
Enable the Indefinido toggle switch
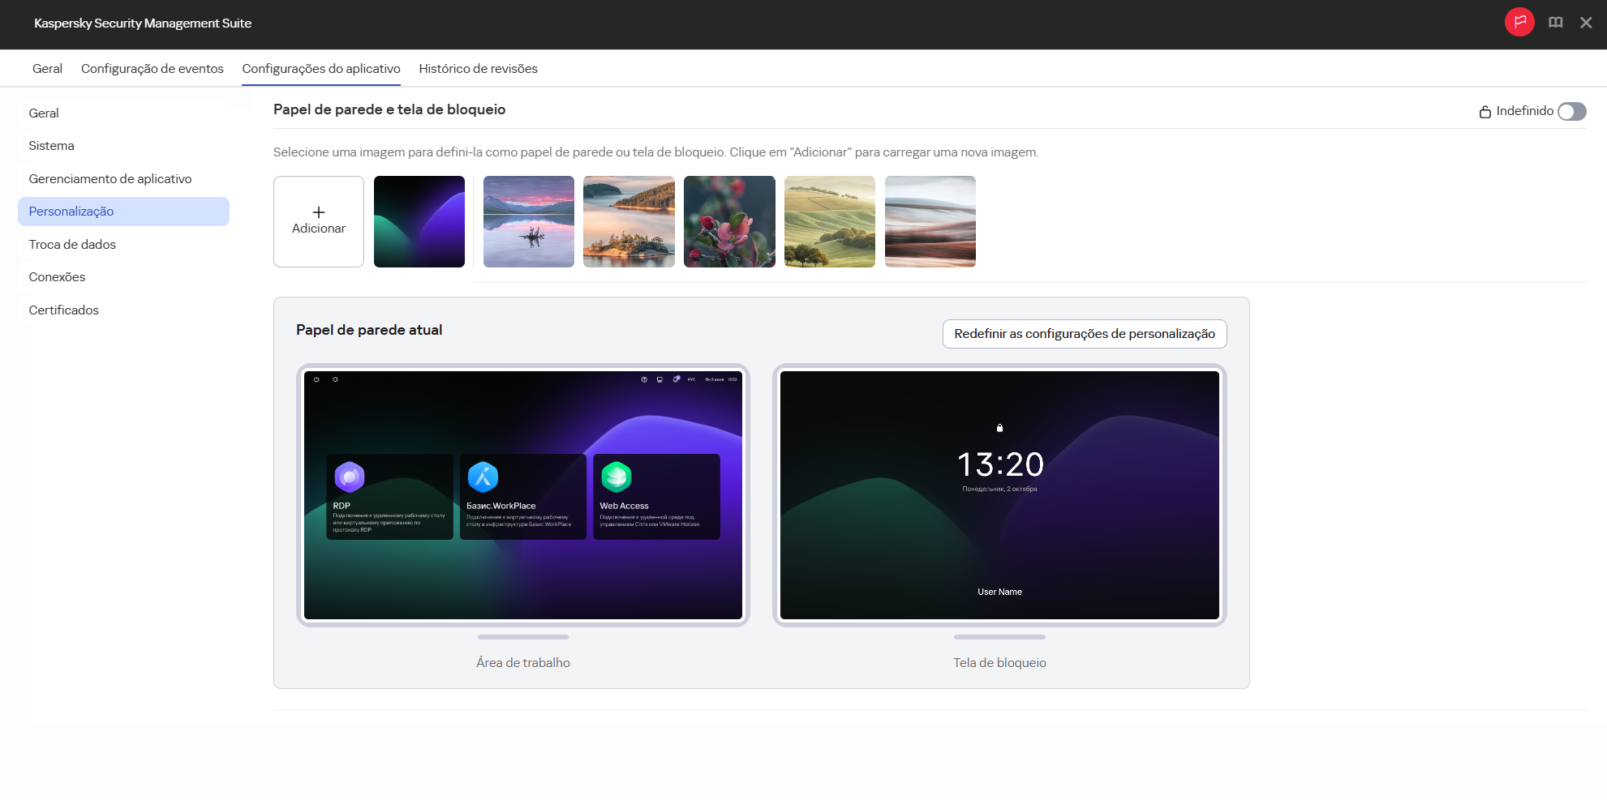click(x=1571, y=112)
